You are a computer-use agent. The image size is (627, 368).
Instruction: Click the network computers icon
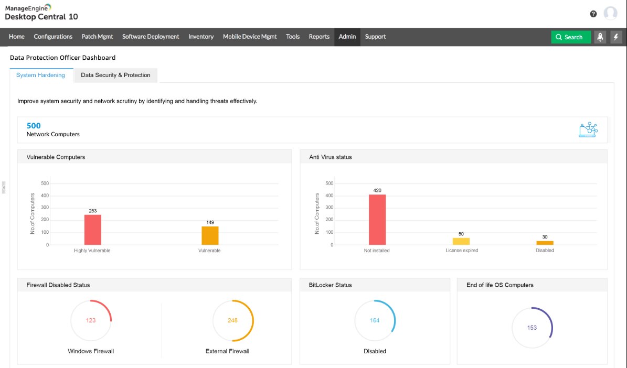(x=588, y=129)
